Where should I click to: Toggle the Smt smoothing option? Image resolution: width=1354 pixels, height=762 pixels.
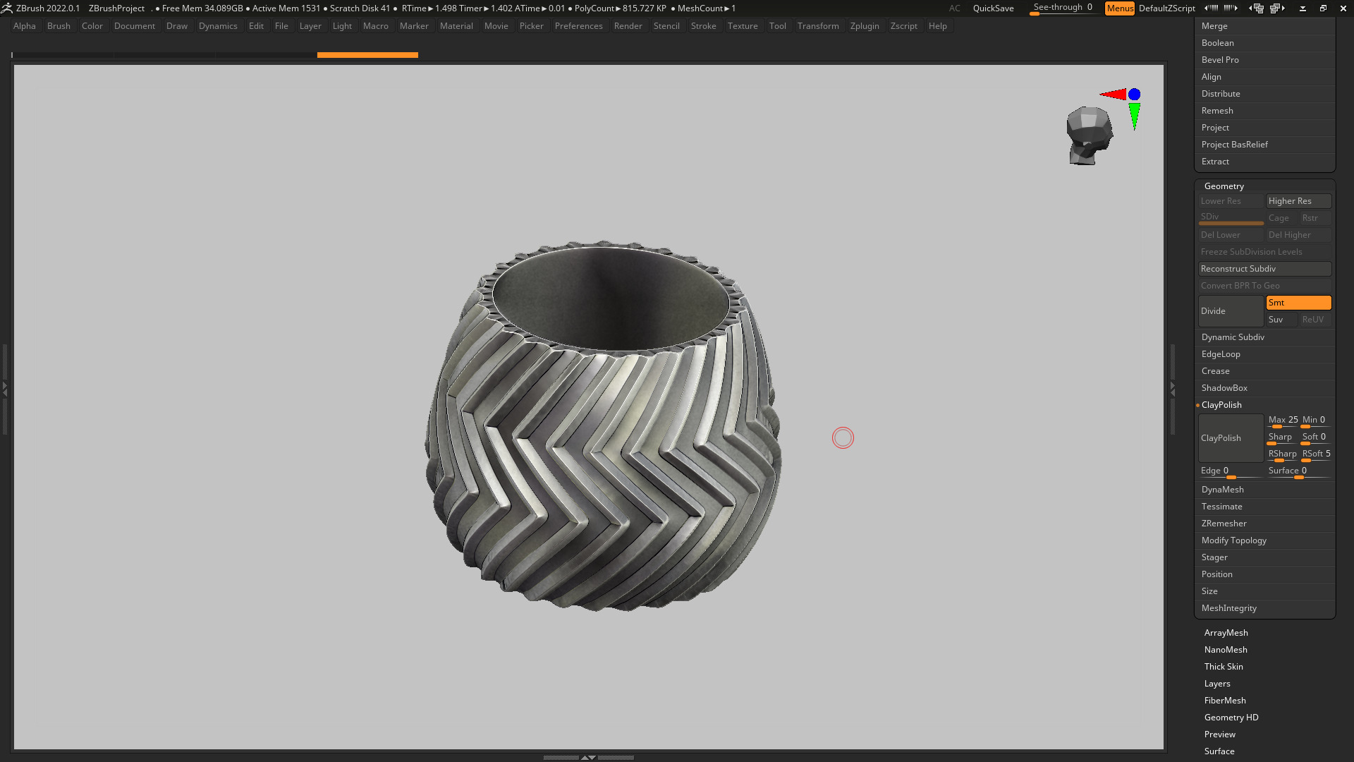click(x=1298, y=303)
